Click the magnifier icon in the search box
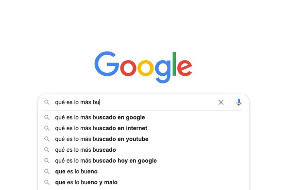 47,102
